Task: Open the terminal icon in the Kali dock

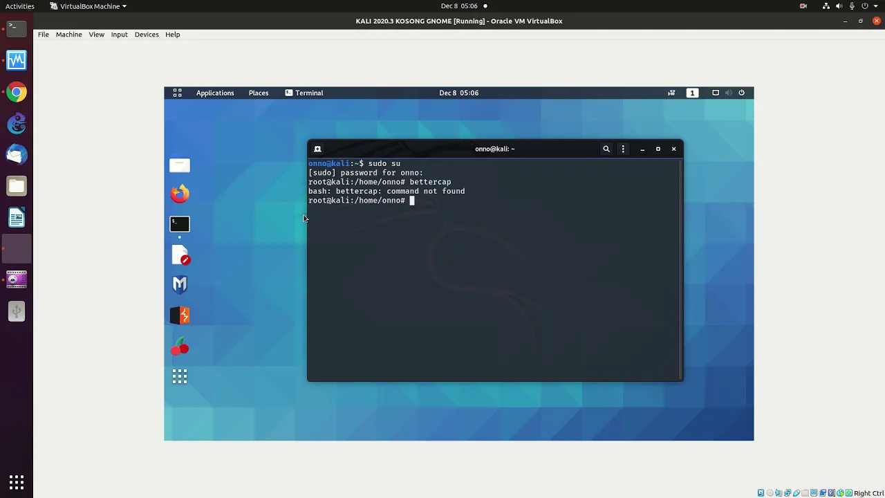Action: point(180,223)
